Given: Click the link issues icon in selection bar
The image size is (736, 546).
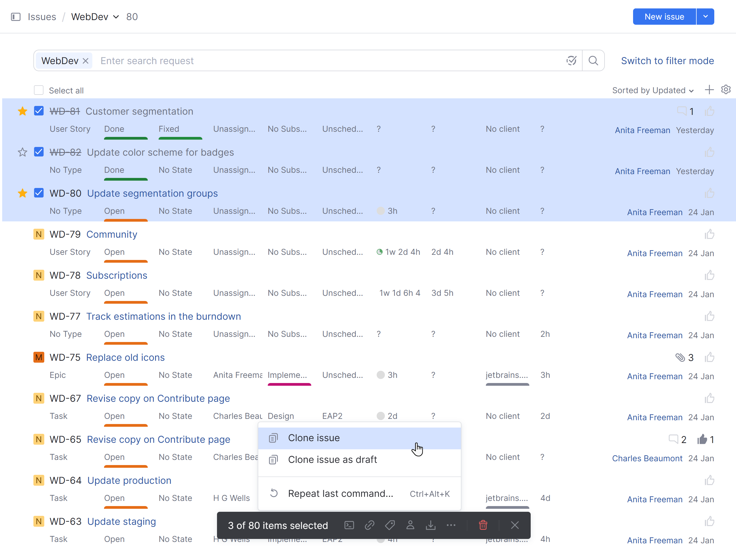Looking at the screenshot, I should (x=369, y=525).
